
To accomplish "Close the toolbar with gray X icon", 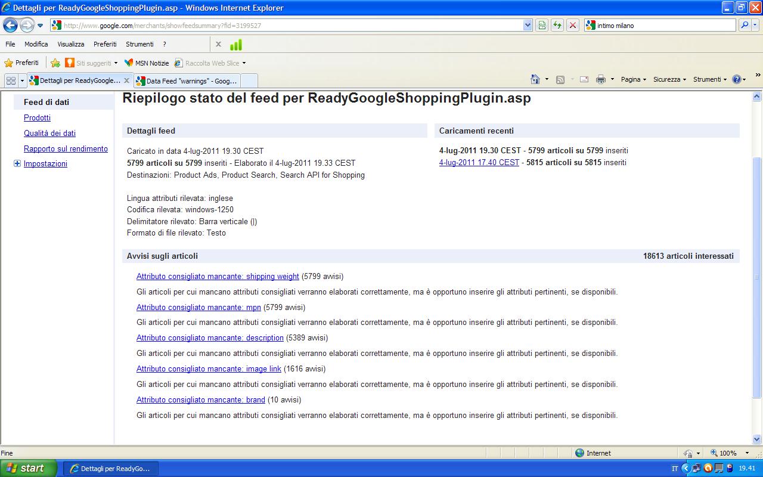I will pos(218,44).
